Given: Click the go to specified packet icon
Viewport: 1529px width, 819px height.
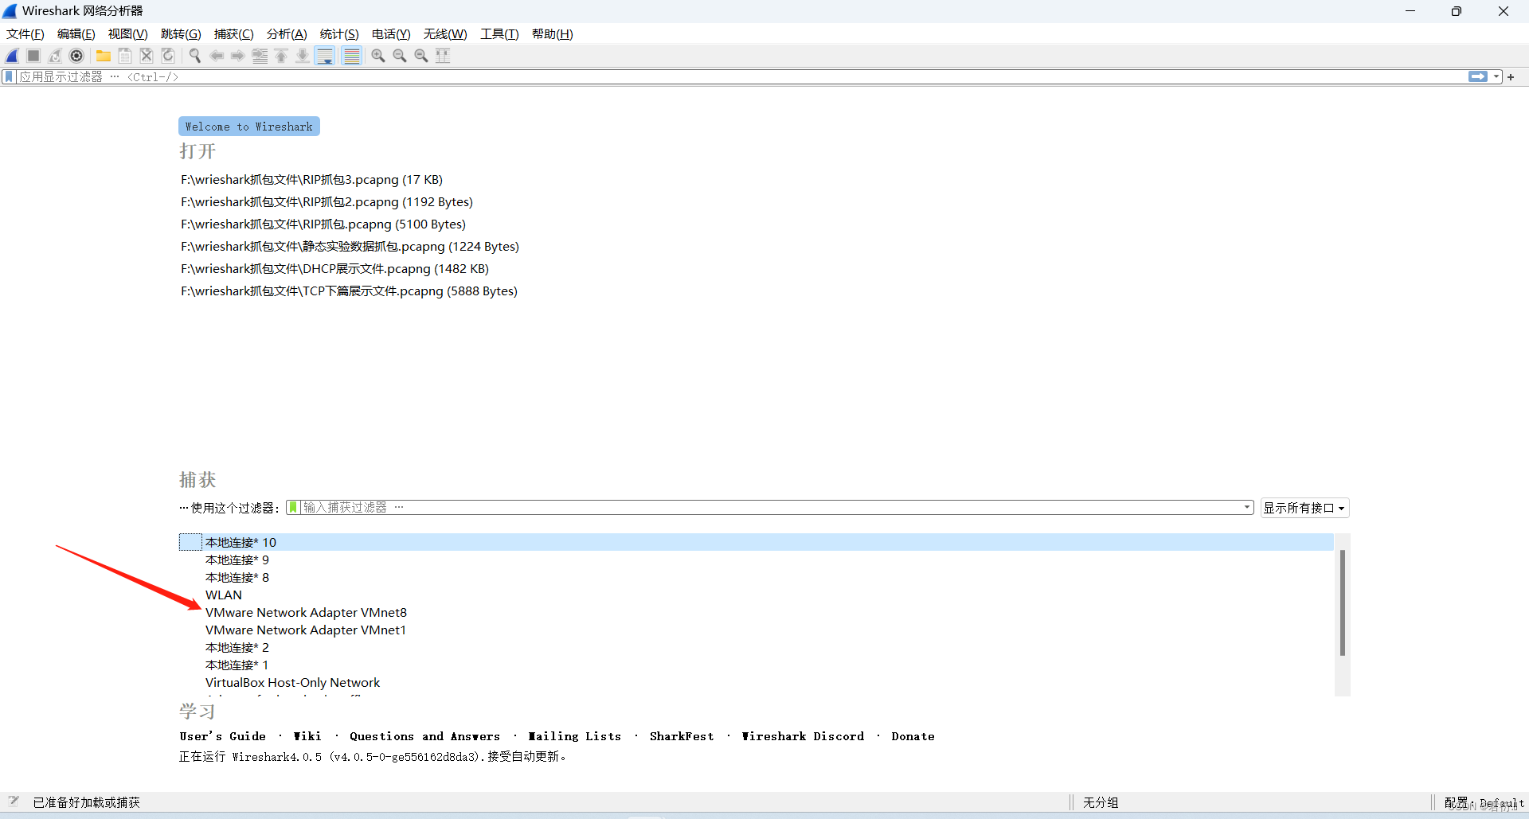Looking at the screenshot, I should click(x=260, y=56).
